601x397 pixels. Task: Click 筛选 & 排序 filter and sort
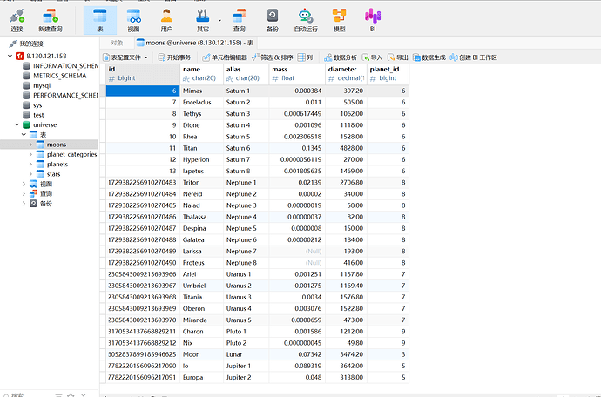click(273, 57)
